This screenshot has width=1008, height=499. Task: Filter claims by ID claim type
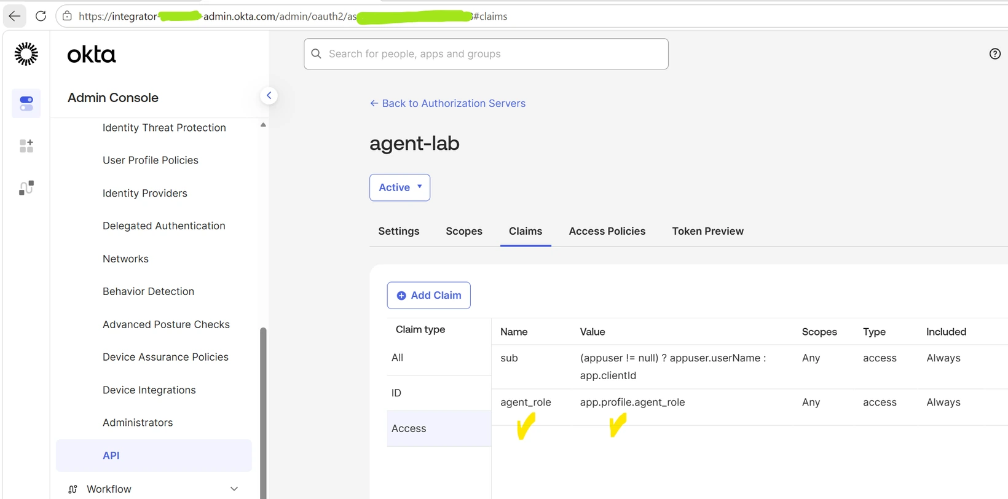[x=439, y=393]
